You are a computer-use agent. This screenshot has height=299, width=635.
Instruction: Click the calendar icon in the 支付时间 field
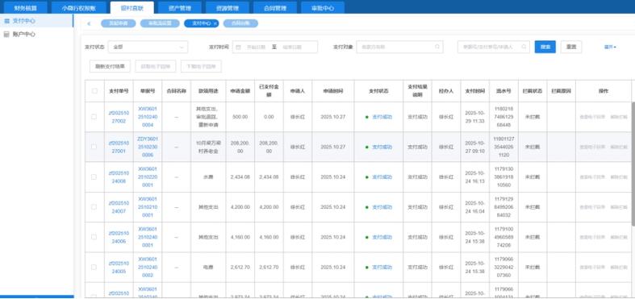[238, 47]
